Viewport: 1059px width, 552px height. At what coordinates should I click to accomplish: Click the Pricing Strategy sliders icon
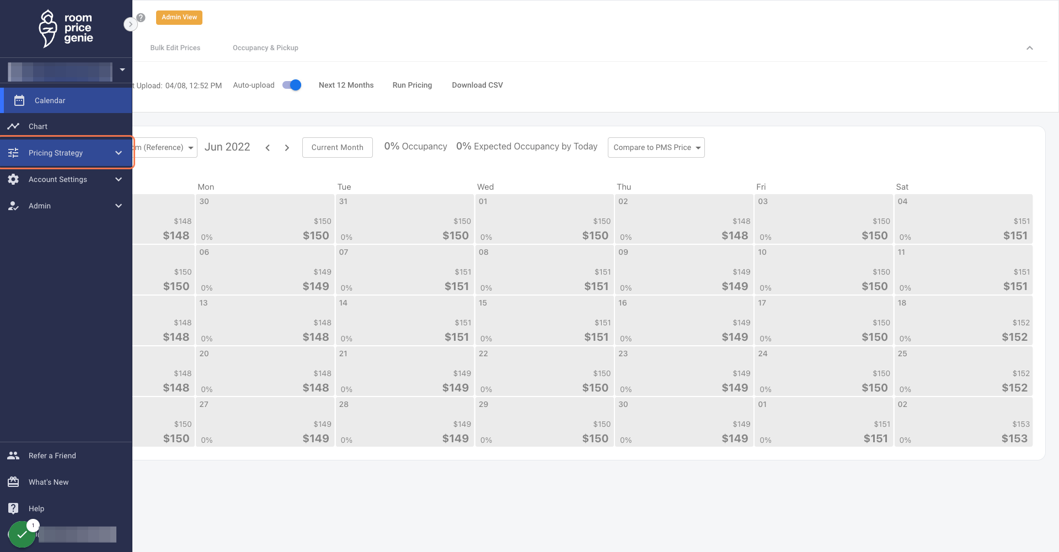pos(13,153)
